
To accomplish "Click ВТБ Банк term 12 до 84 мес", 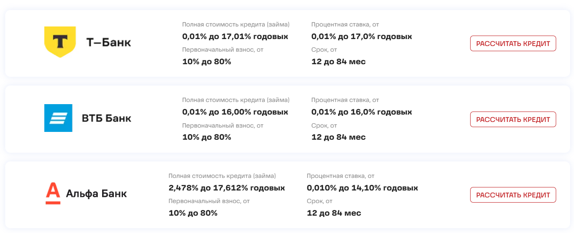I will [338, 137].
